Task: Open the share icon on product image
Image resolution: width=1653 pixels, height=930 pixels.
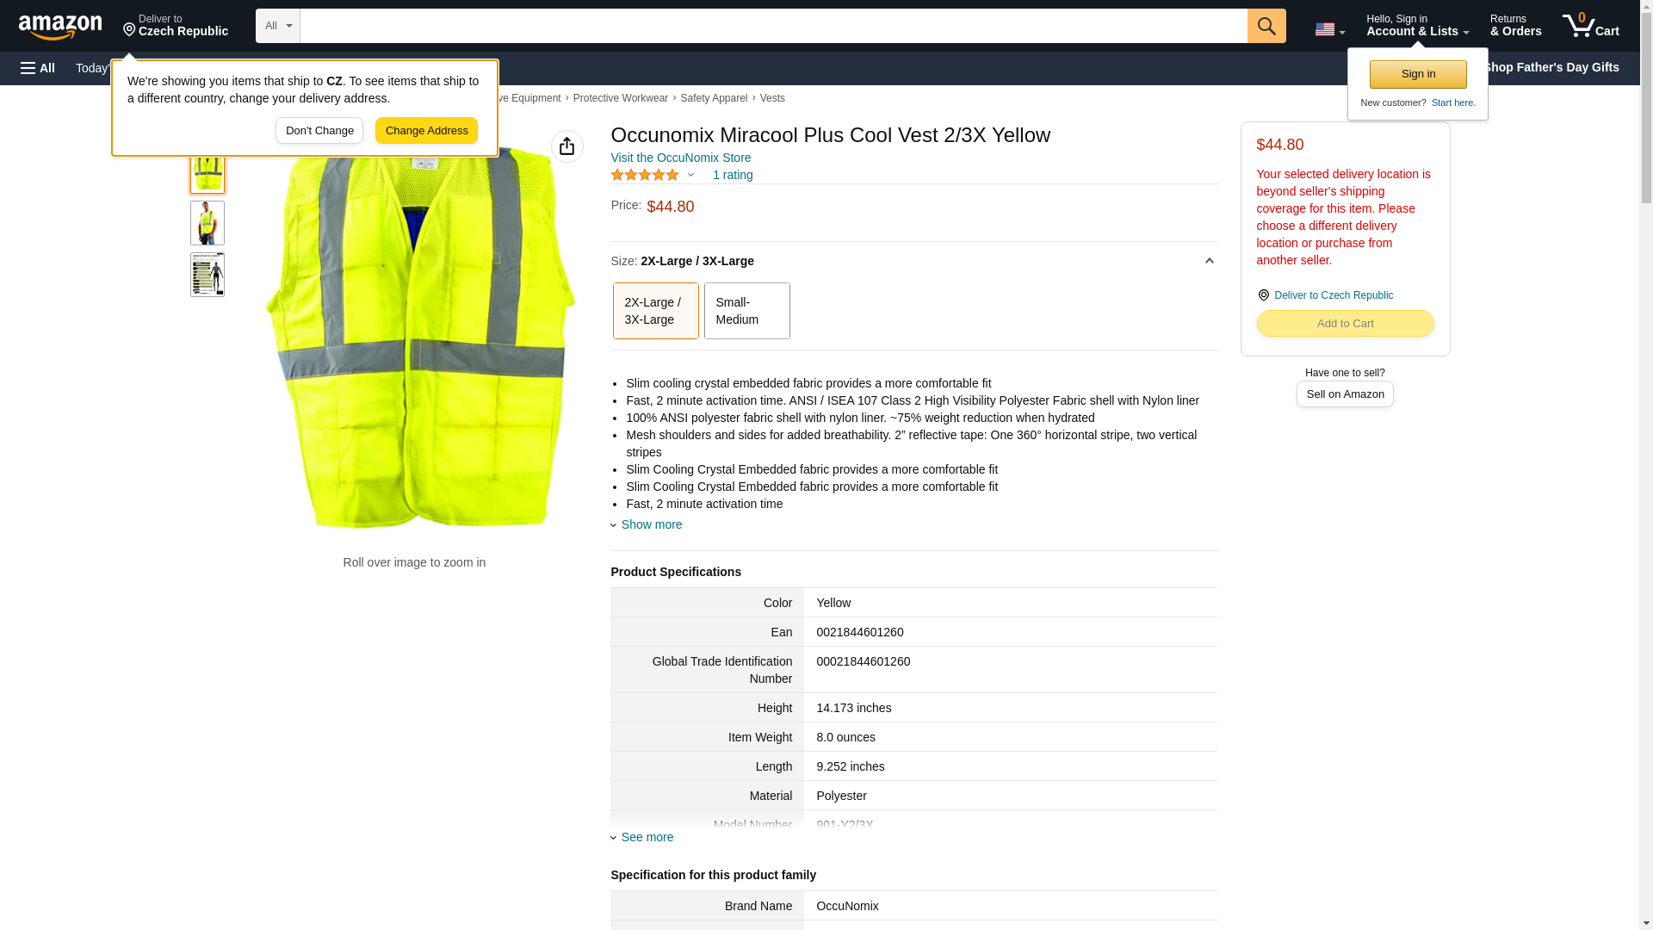Action: [566, 146]
